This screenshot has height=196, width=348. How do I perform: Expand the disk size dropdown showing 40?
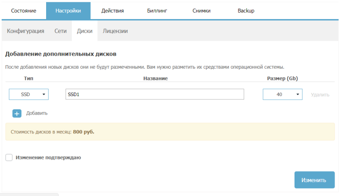[x=282, y=94]
